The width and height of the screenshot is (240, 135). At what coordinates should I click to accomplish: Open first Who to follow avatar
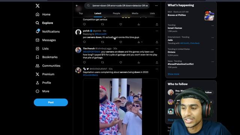click(x=171, y=92)
